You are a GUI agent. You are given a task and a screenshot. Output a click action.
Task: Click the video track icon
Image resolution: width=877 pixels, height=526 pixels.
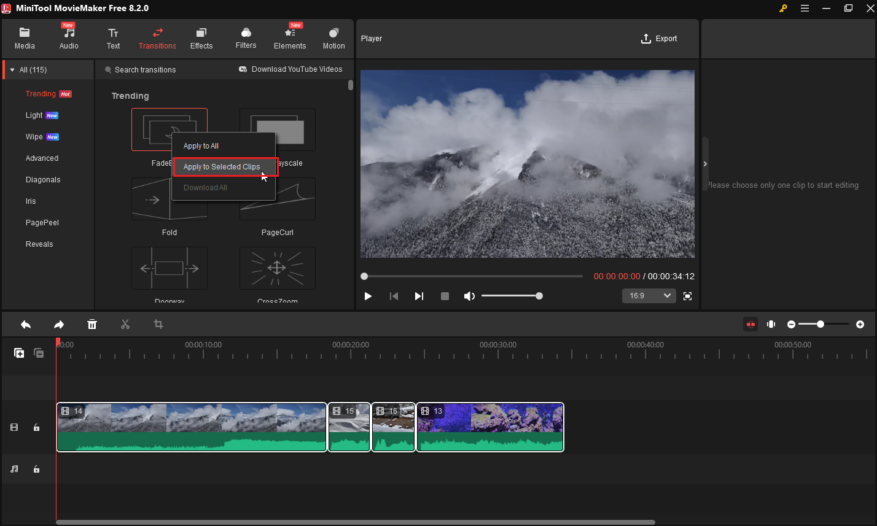pyautogui.click(x=14, y=427)
